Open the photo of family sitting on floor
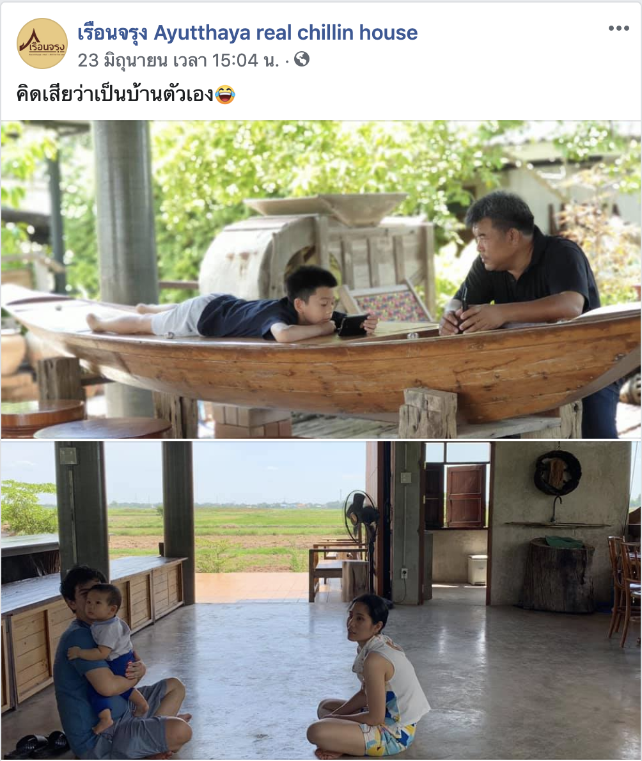This screenshot has width=642, height=761. [321, 600]
